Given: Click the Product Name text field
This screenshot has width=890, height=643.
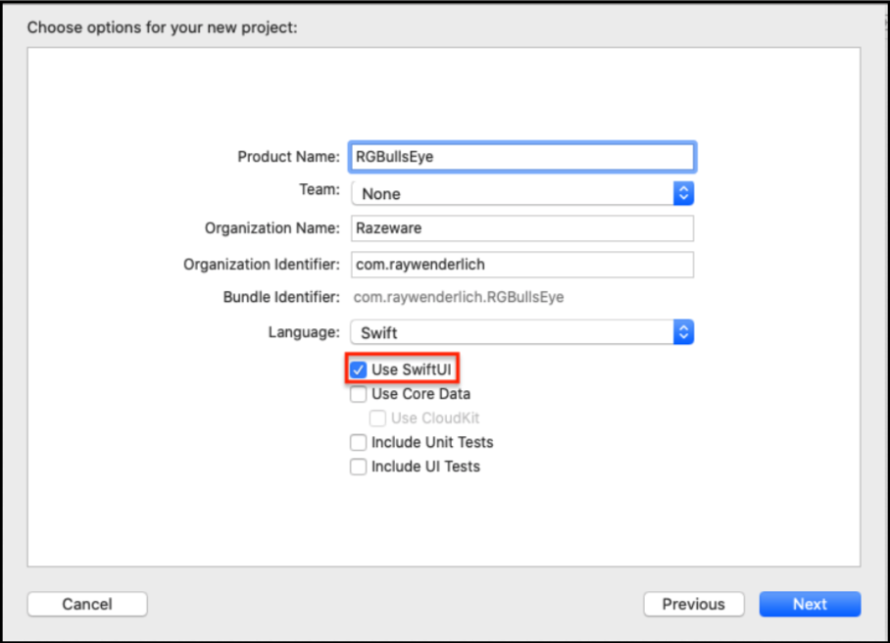Looking at the screenshot, I should [x=522, y=157].
